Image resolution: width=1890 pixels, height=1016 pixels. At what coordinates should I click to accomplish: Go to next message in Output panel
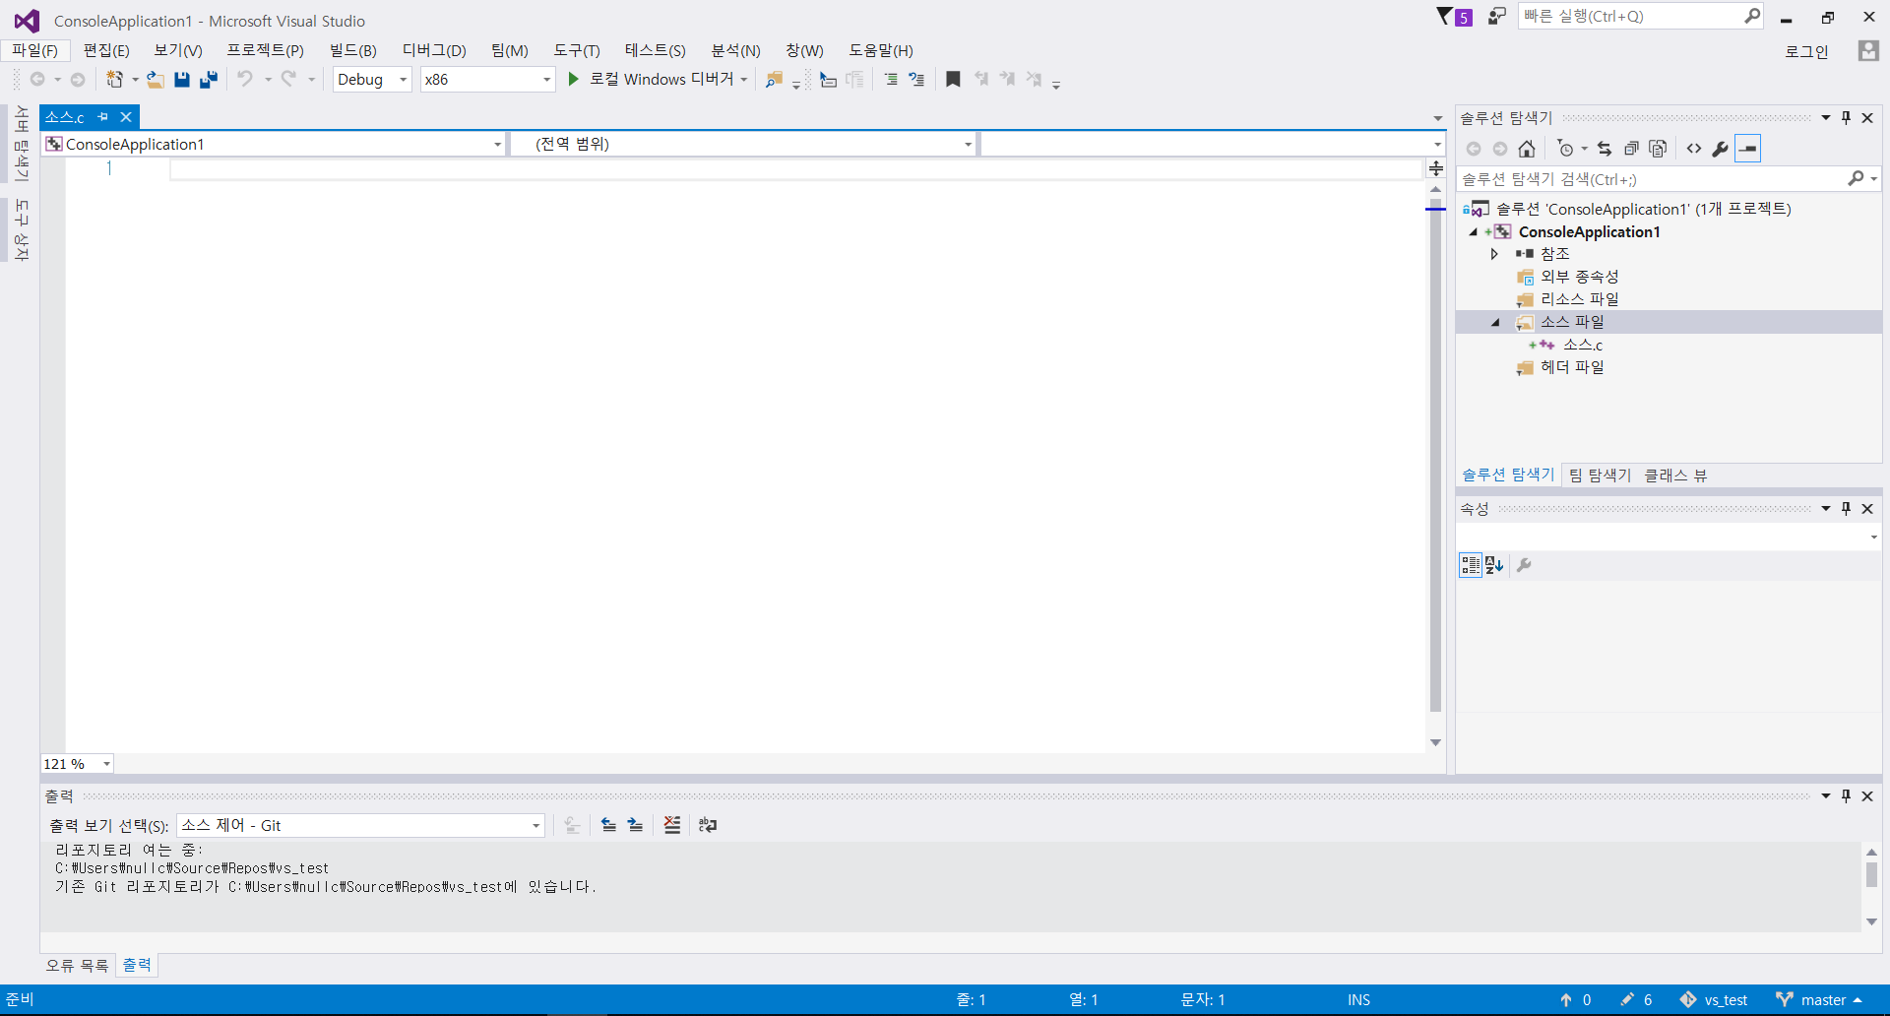pos(636,825)
